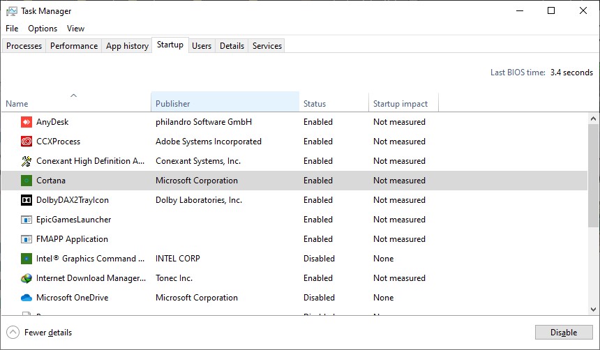Click the CCXProcess Adobe icon
Image resolution: width=600 pixels, height=350 pixels.
(x=27, y=142)
